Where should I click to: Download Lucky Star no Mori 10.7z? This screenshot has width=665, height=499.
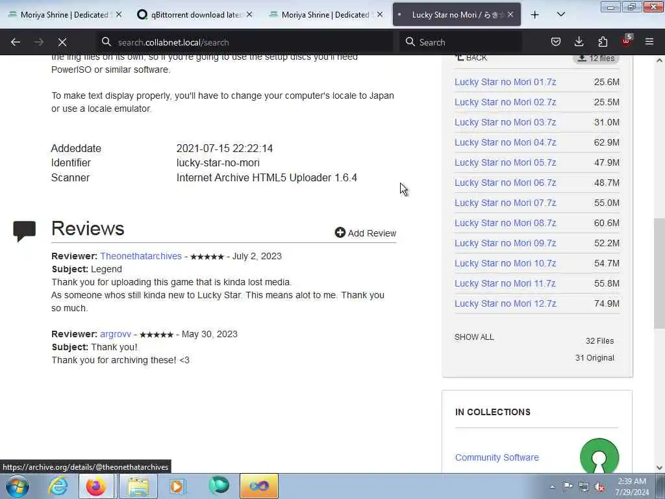(x=505, y=264)
